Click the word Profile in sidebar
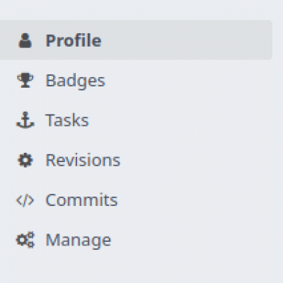 click(x=74, y=40)
